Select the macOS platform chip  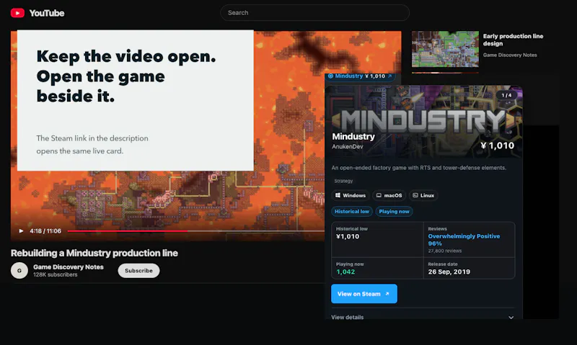[389, 195]
